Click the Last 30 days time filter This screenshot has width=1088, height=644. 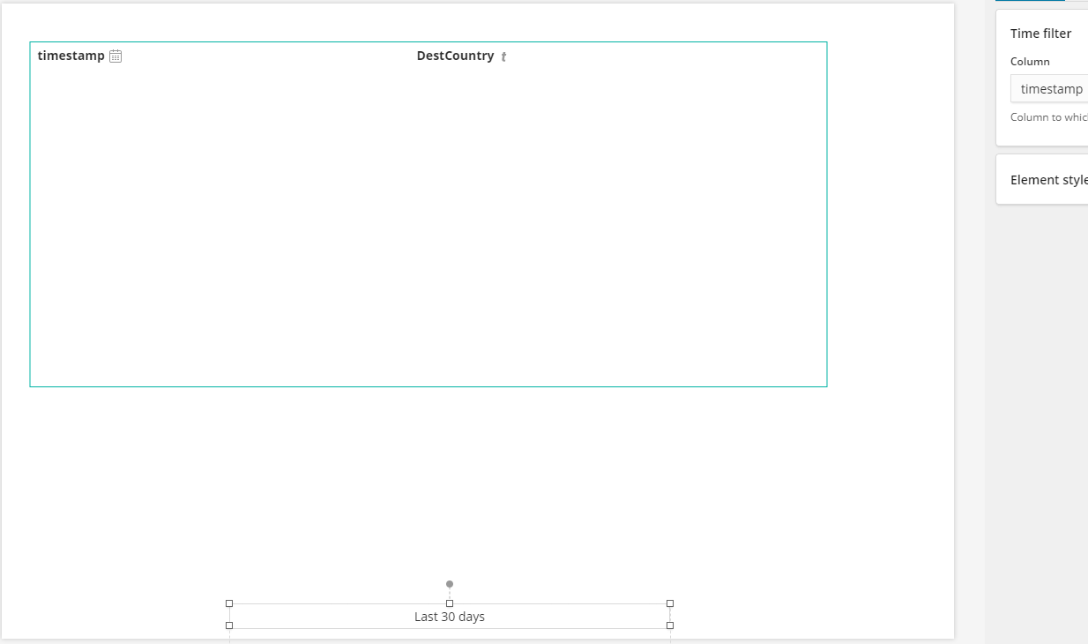point(450,616)
